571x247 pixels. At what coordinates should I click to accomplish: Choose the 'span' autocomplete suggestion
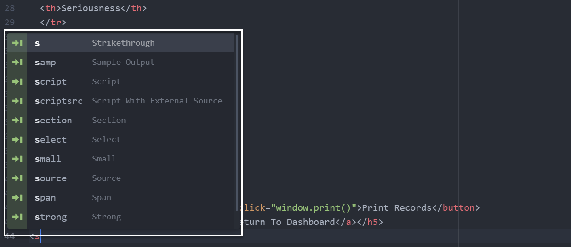pos(46,198)
